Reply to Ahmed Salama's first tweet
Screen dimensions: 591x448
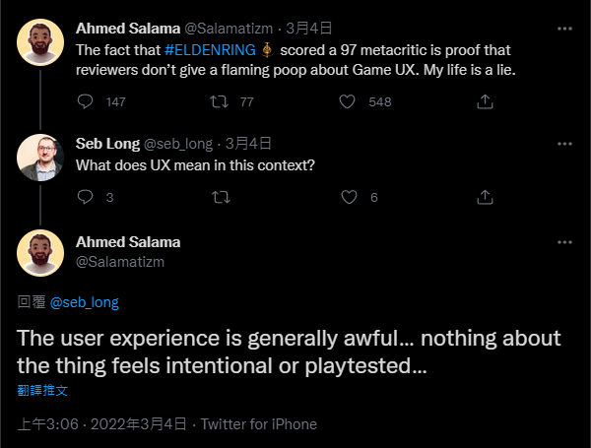tap(86, 101)
